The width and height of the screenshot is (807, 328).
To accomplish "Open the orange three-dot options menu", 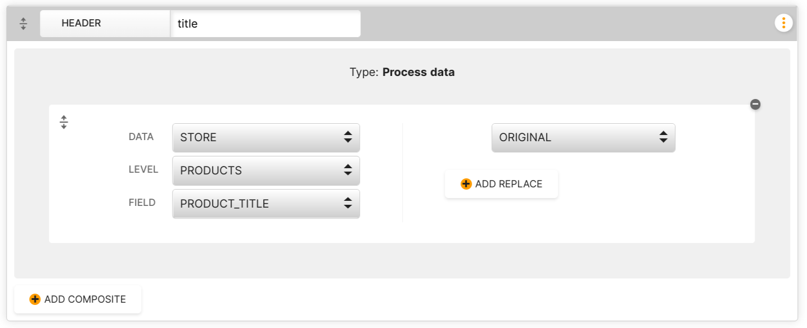I will click(x=783, y=23).
